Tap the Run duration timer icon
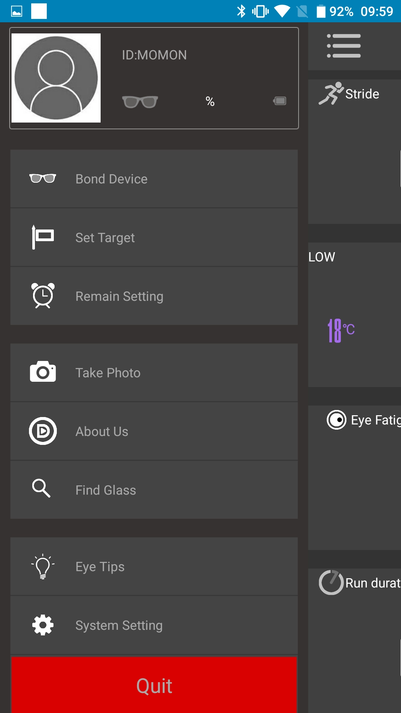Viewport: 401px width, 713px height. point(331,582)
